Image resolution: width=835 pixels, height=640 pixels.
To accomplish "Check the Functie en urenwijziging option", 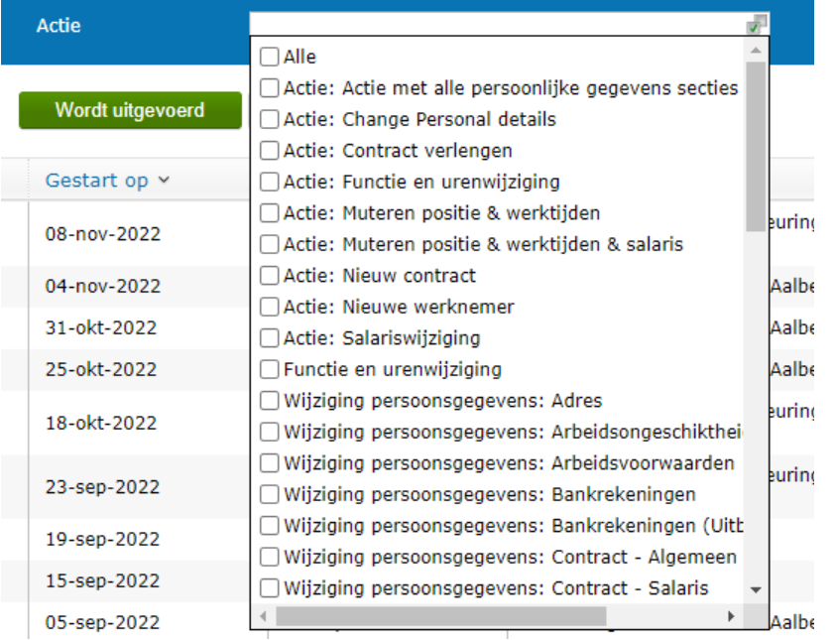I will tap(268, 370).
